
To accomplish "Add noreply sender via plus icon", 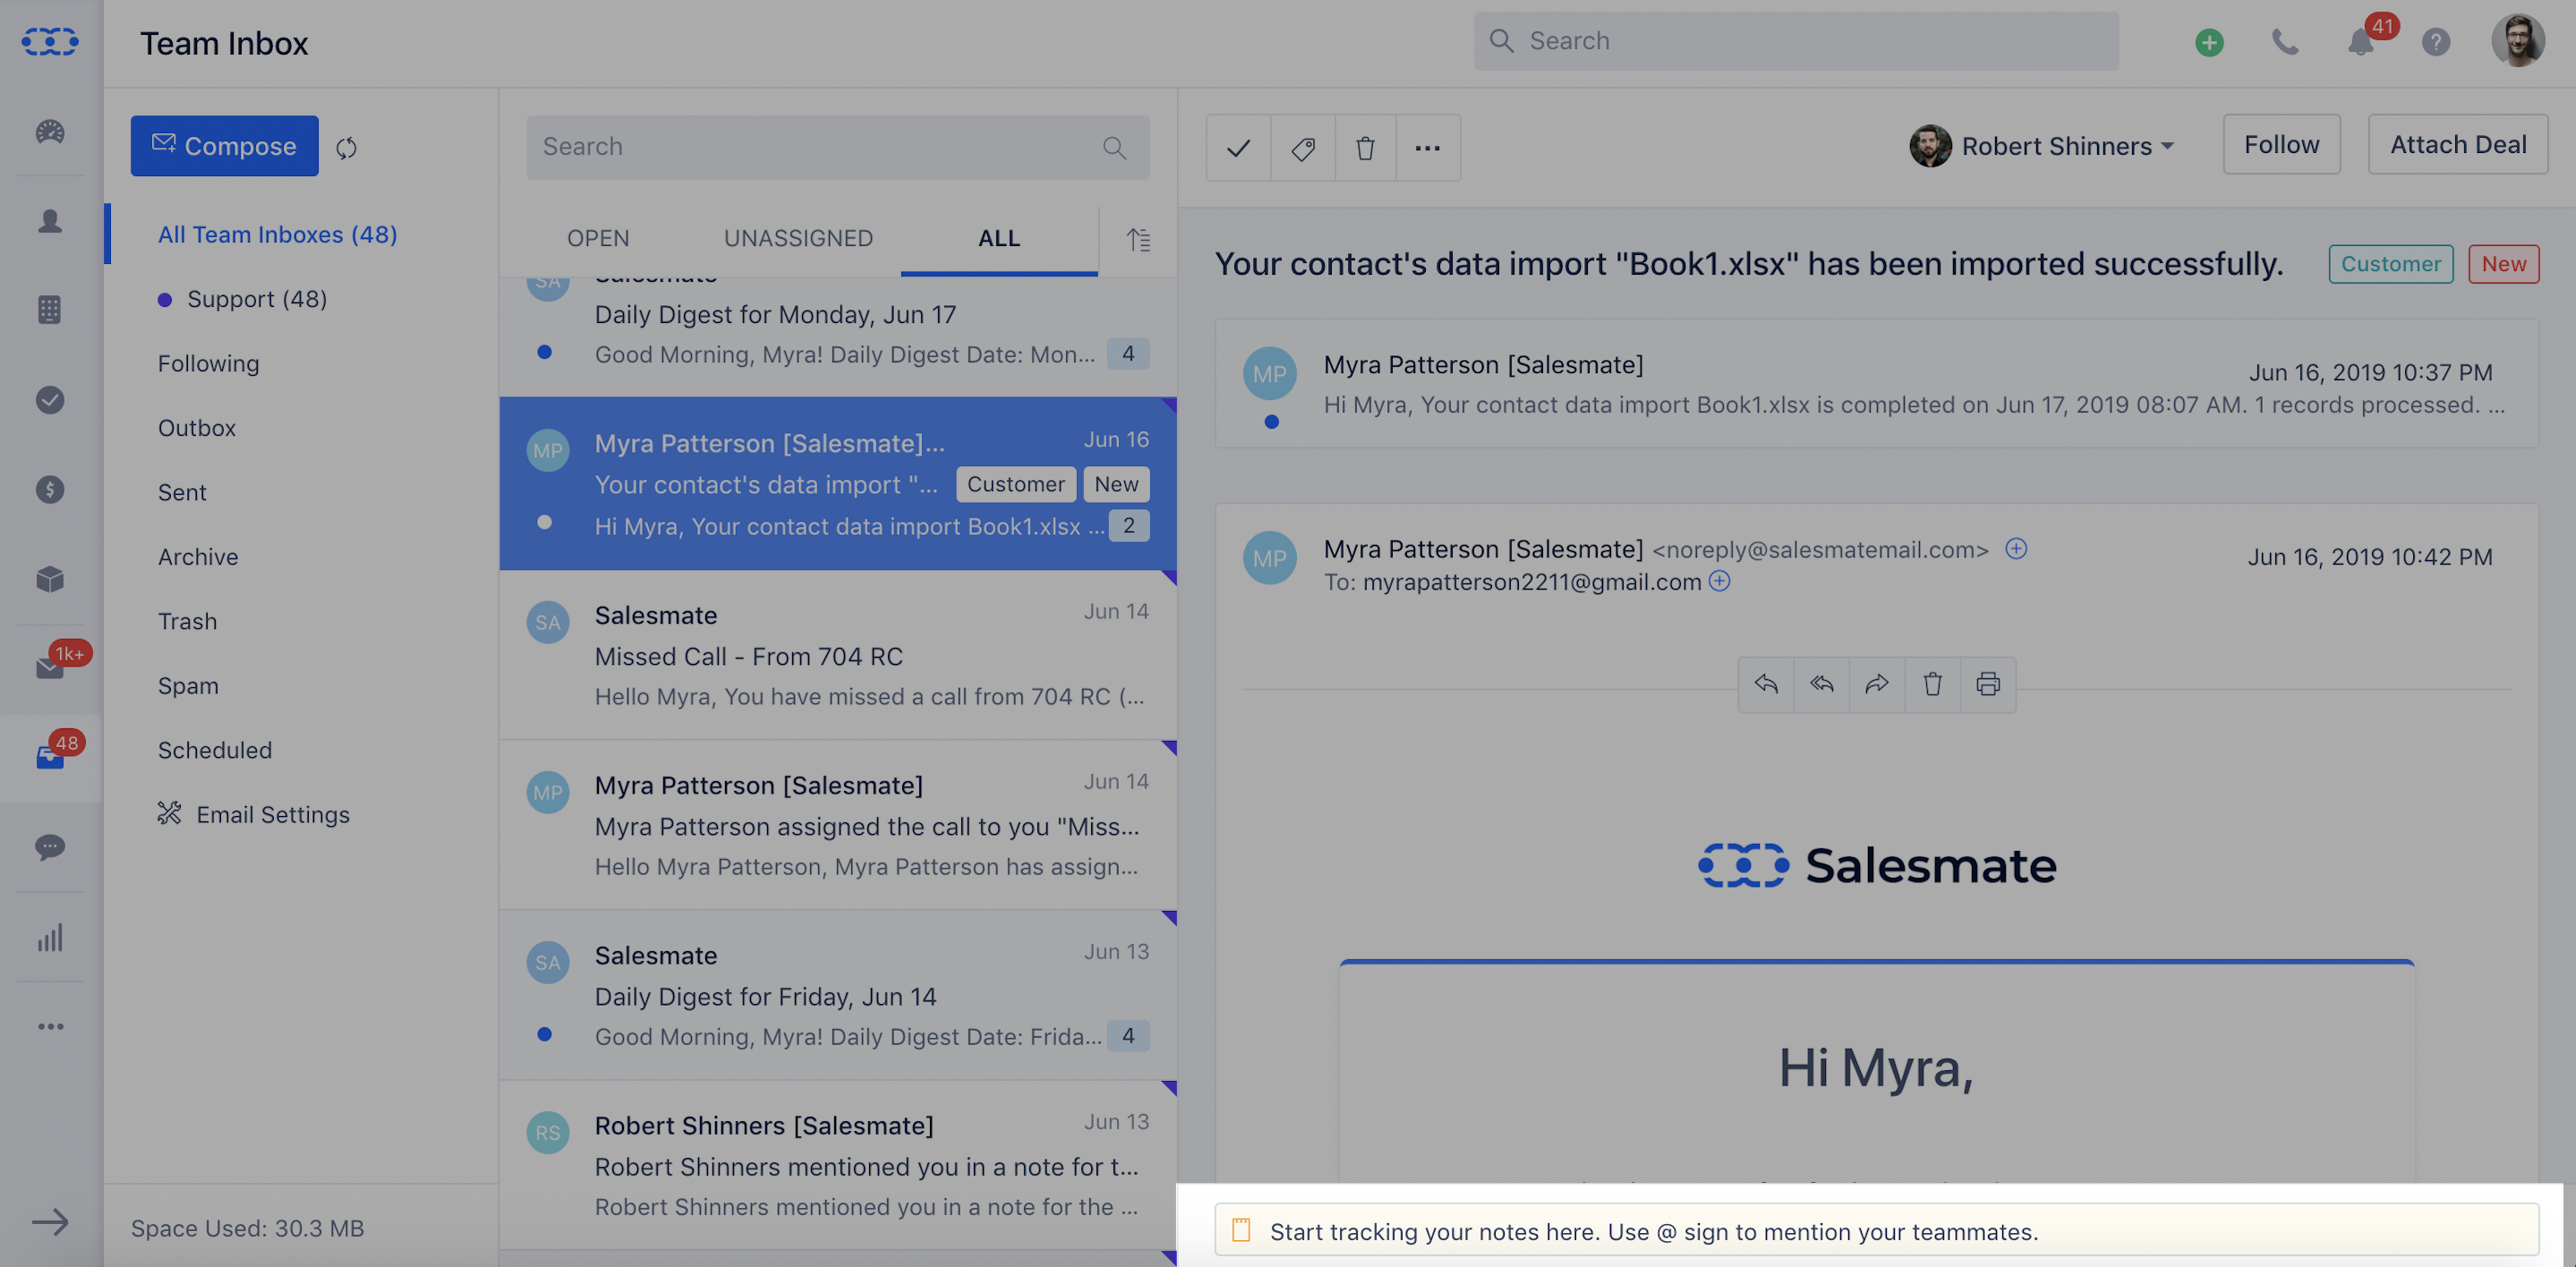I will (x=2016, y=548).
